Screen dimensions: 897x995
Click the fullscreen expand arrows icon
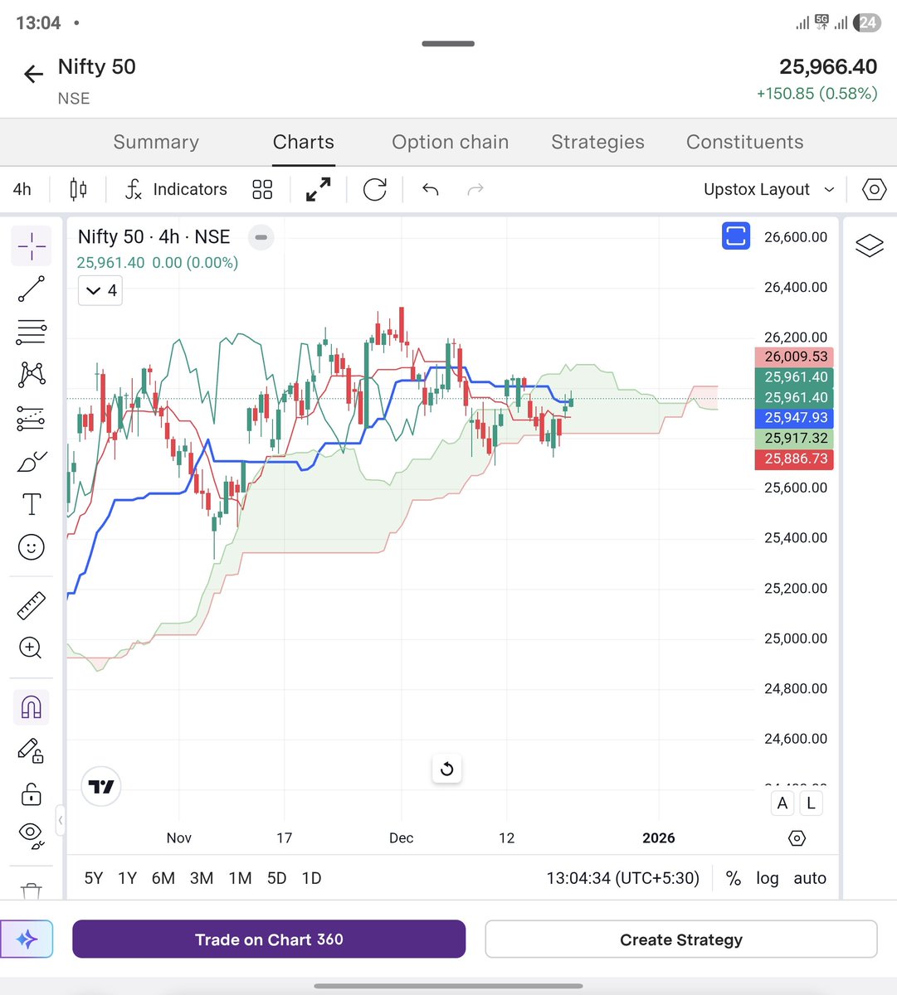point(319,189)
